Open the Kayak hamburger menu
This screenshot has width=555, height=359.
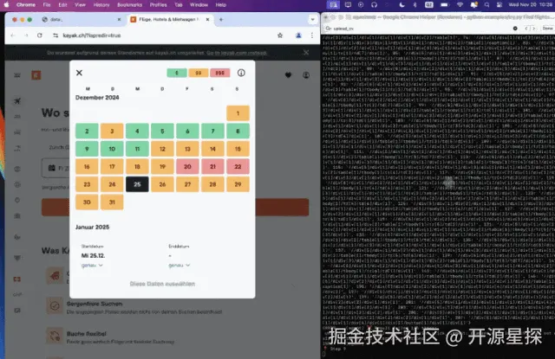[17, 75]
